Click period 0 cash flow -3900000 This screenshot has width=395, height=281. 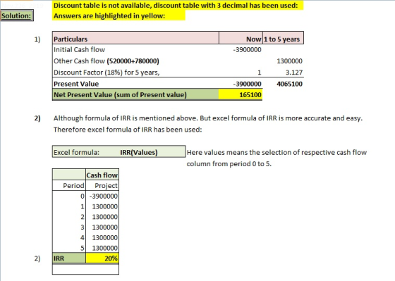coord(102,196)
